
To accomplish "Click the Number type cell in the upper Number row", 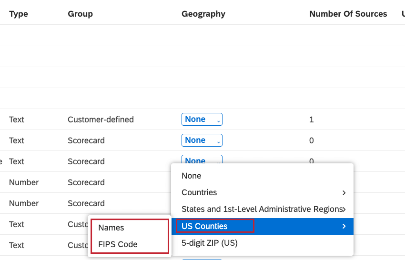I will (x=24, y=182).
